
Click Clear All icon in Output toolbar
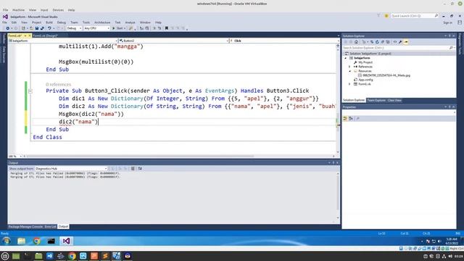point(133,168)
